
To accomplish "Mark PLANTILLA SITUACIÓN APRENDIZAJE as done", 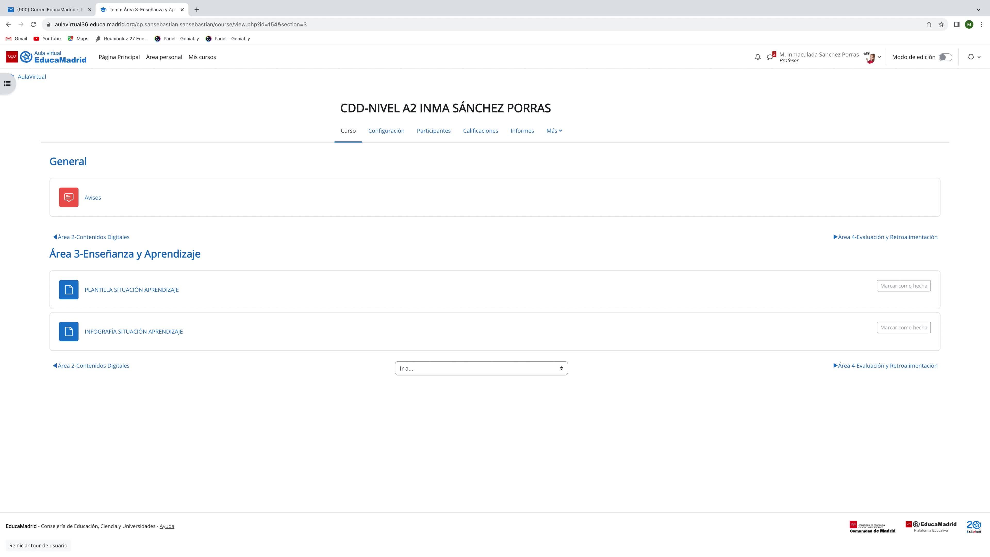I will [903, 286].
